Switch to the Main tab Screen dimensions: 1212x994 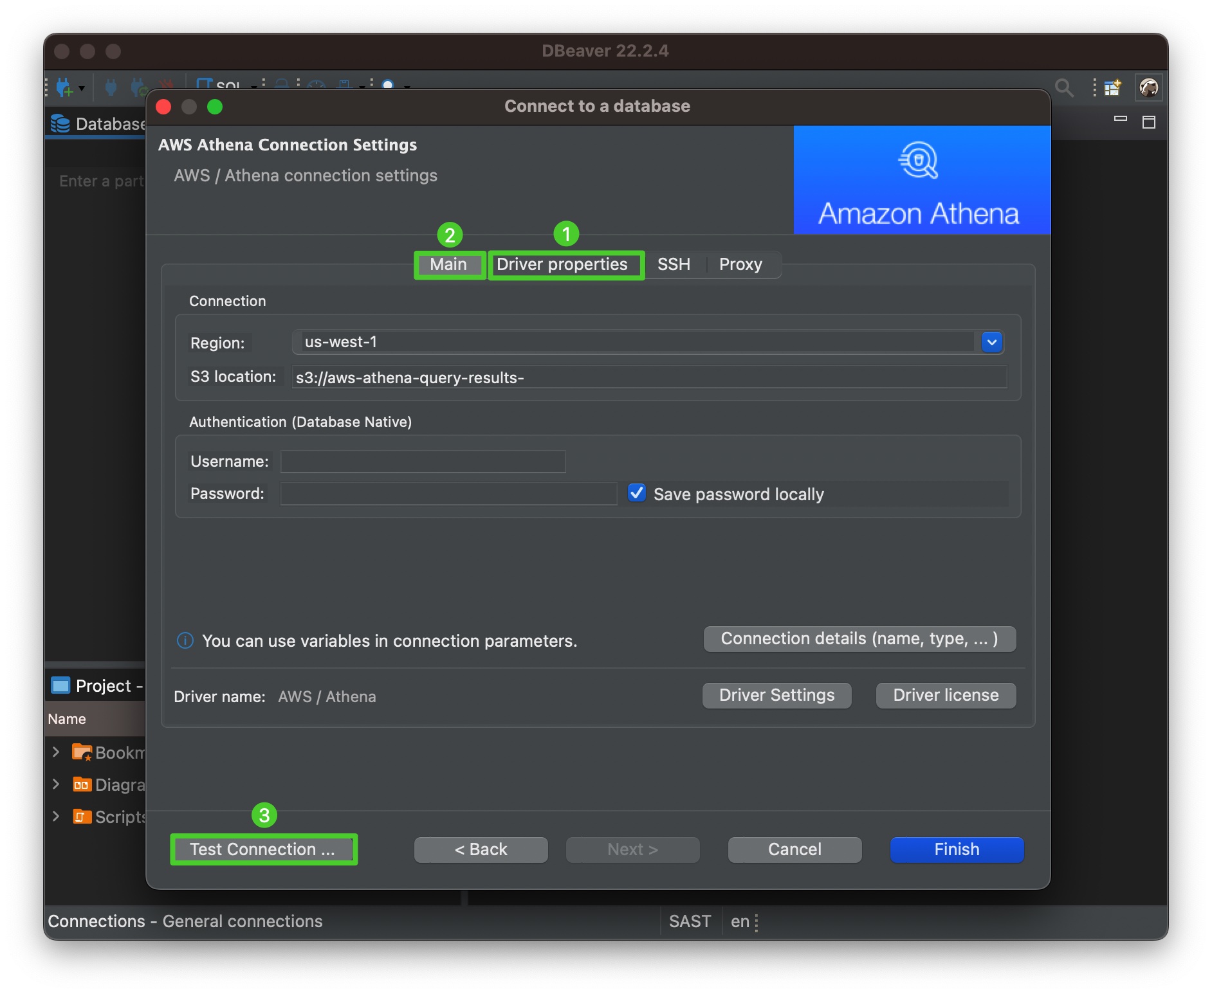[x=449, y=264]
